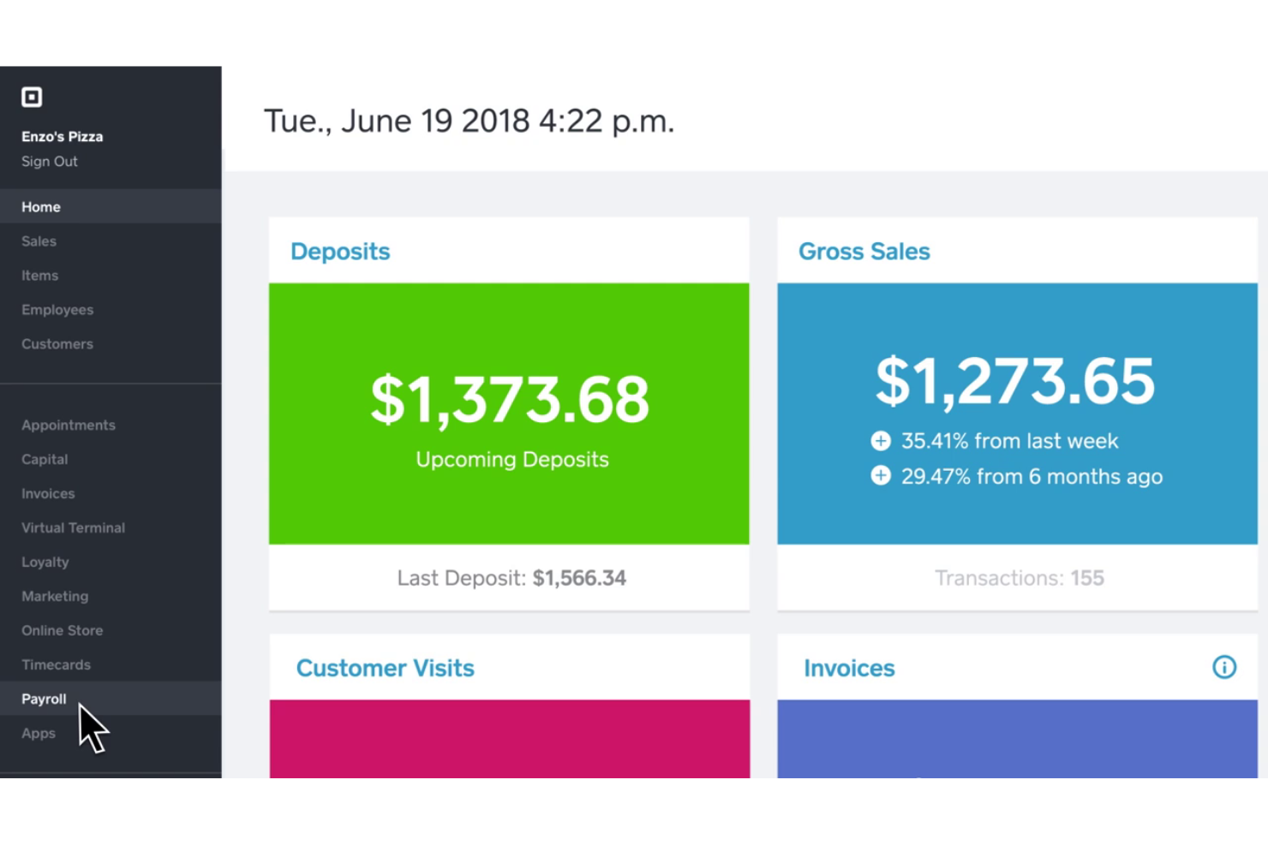This screenshot has width=1268, height=845.
Task: Open the Payroll section
Action: (44, 699)
